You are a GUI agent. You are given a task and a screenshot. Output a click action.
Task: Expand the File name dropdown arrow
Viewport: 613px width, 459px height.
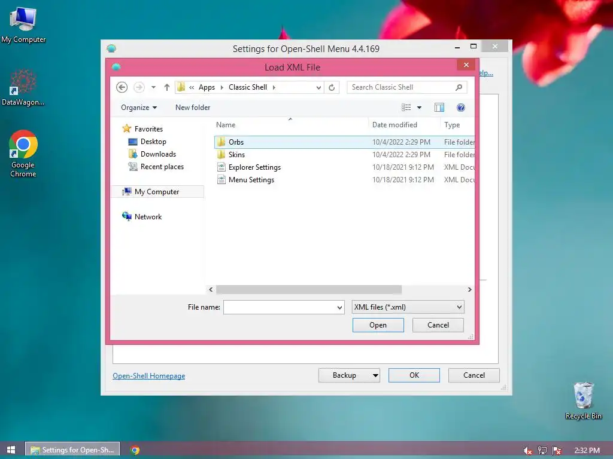pyautogui.click(x=340, y=307)
